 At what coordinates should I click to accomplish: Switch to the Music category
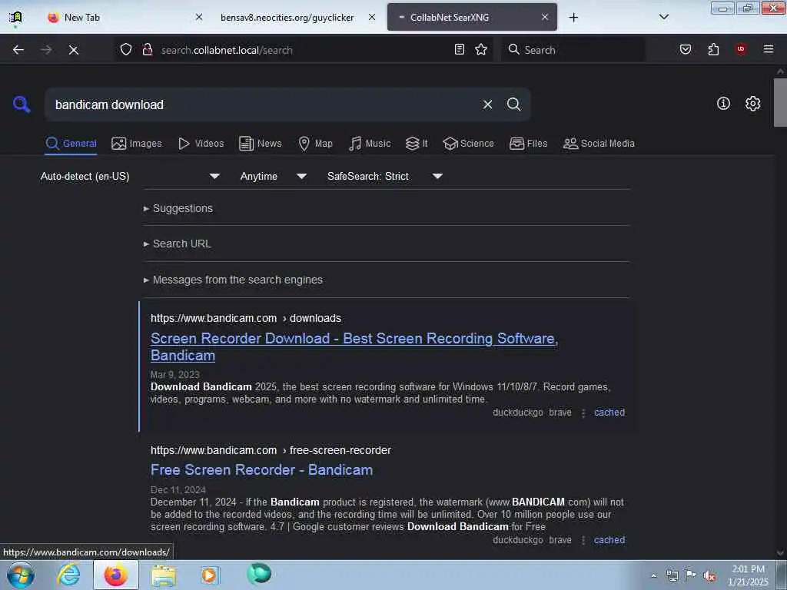tap(370, 144)
